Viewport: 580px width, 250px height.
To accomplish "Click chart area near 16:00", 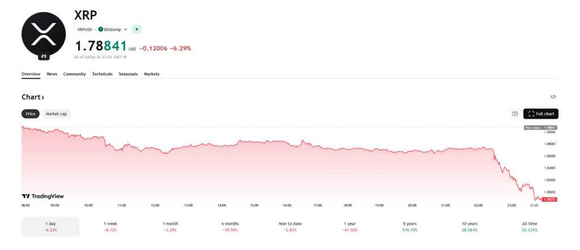I will click(287, 170).
